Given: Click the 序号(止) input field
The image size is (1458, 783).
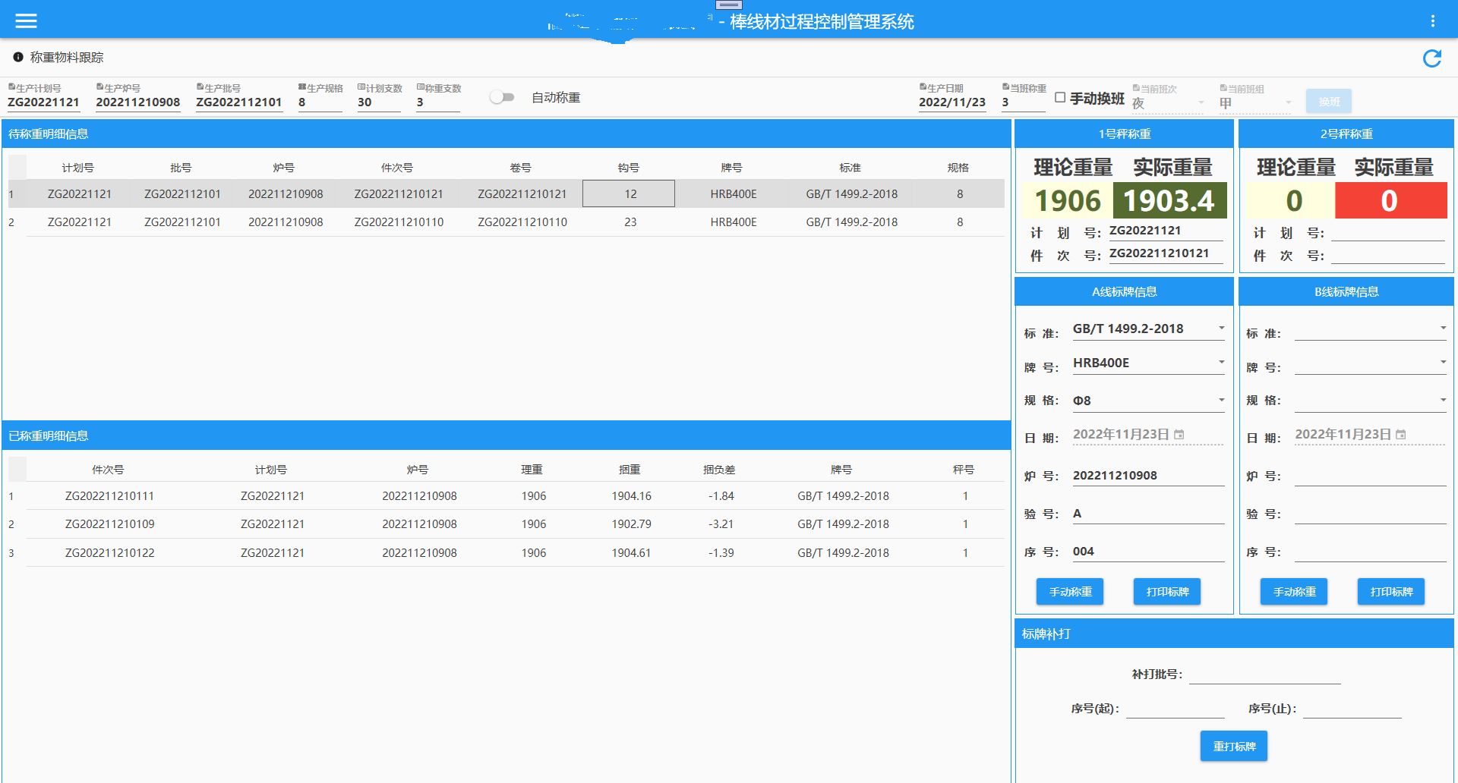Looking at the screenshot, I should [x=1352, y=709].
